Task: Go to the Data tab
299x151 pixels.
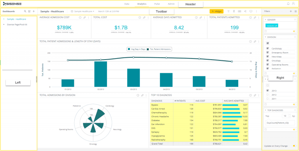Action: tap(127, 4)
